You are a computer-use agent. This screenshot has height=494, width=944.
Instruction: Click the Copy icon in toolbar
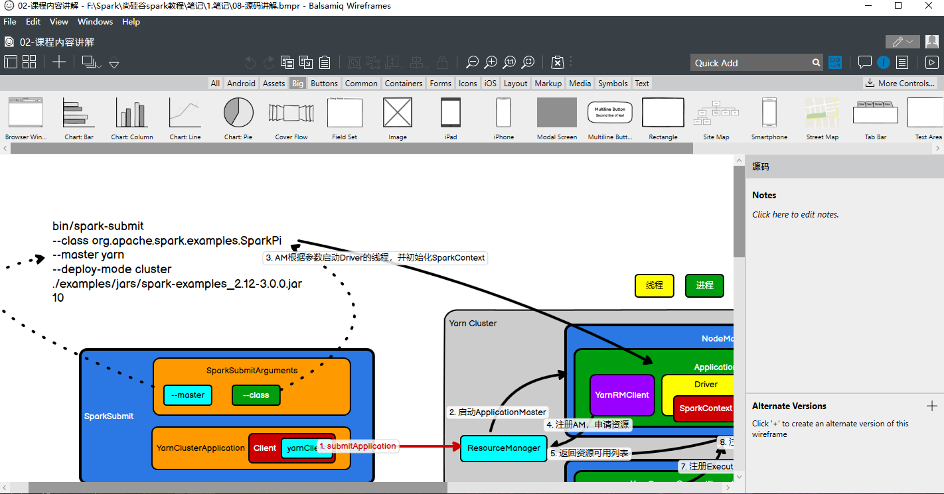click(x=287, y=62)
